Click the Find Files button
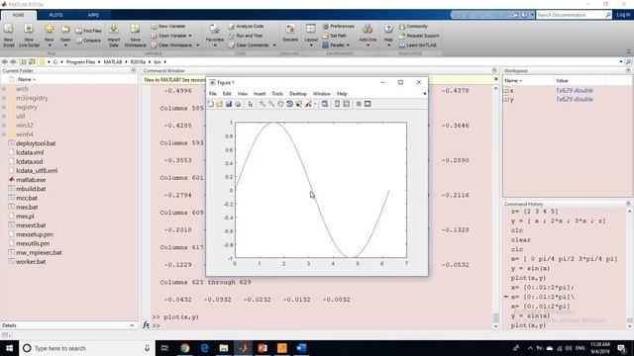This screenshot has width=634, height=356. coord(88,31)
